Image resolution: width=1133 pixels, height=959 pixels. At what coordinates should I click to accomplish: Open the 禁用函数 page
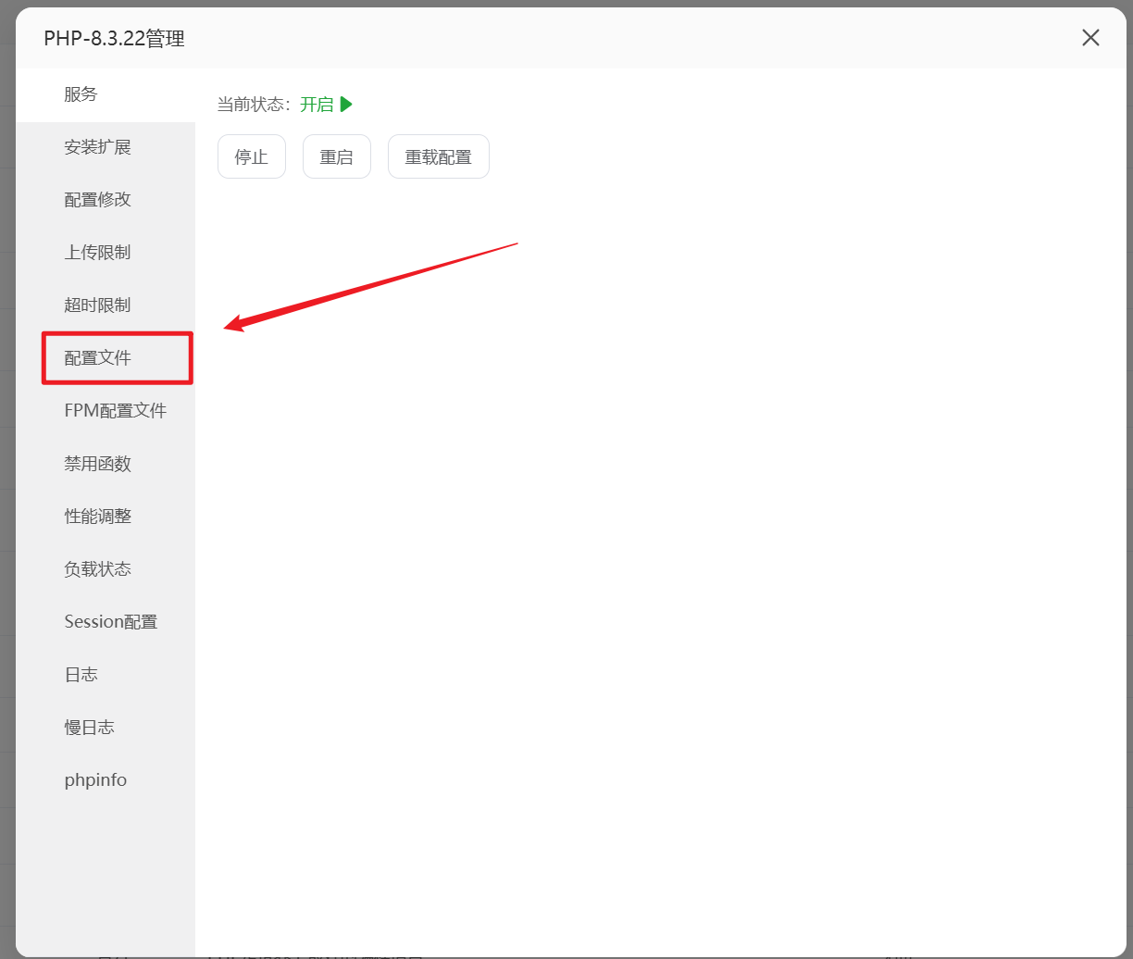point(98,464)
